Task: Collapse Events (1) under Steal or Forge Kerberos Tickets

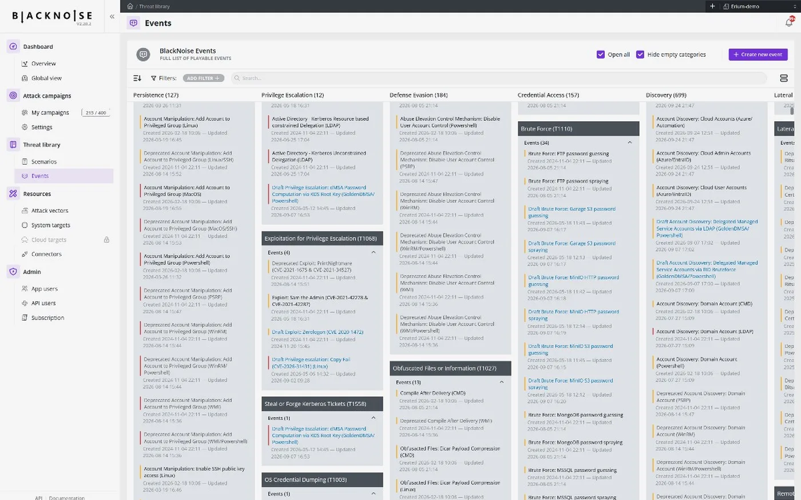Action: [x=374, y=418]
